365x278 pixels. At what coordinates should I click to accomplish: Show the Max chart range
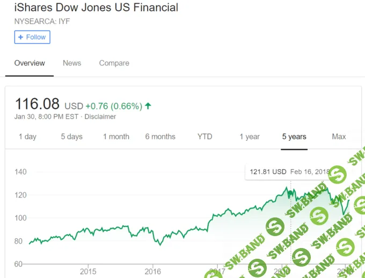click(339, 136)
